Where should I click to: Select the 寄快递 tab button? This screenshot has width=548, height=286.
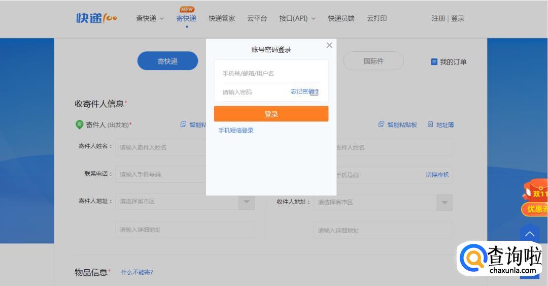167,61
